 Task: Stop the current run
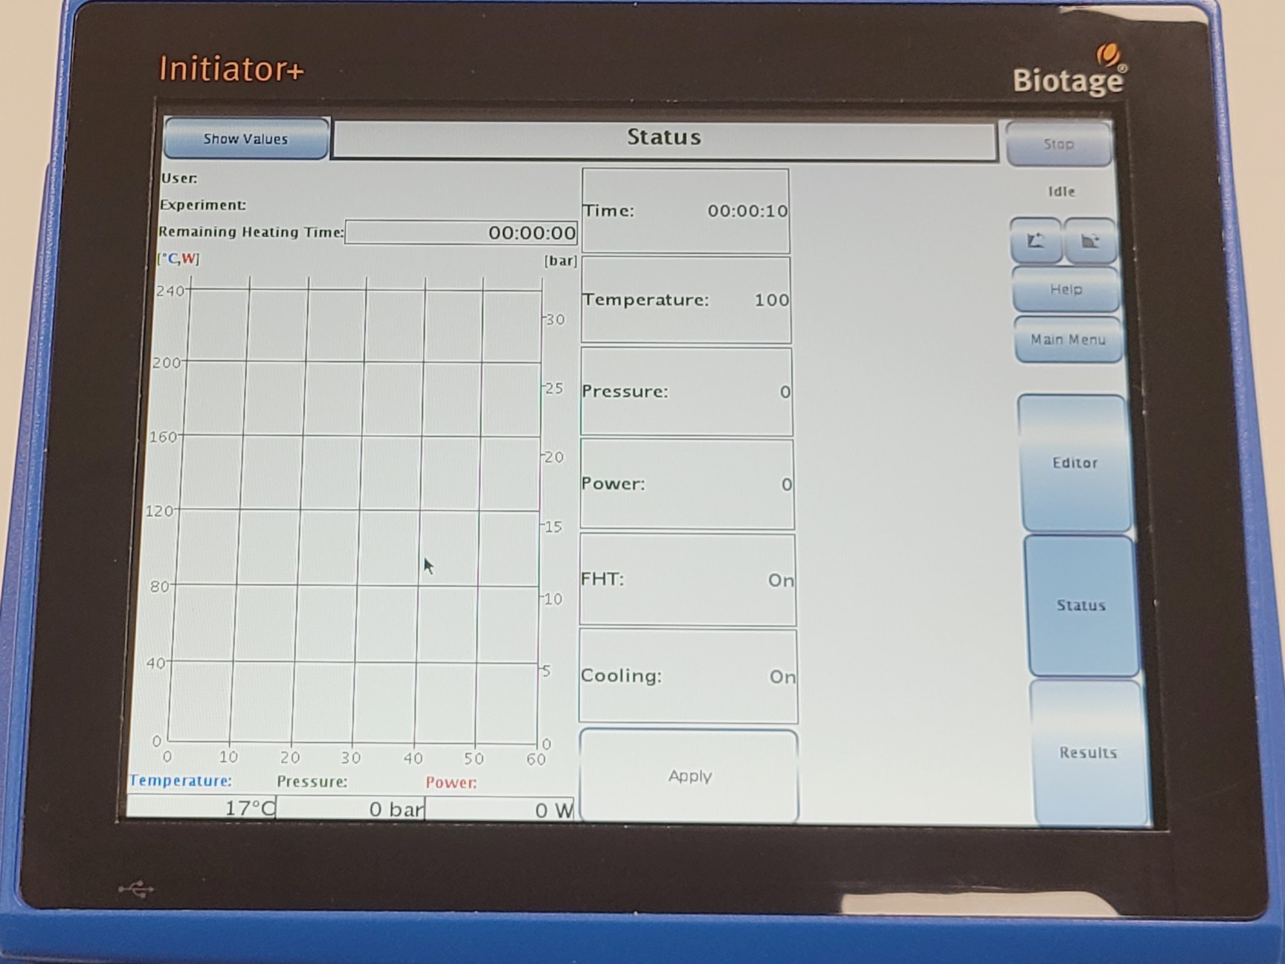coord(1059,144)
